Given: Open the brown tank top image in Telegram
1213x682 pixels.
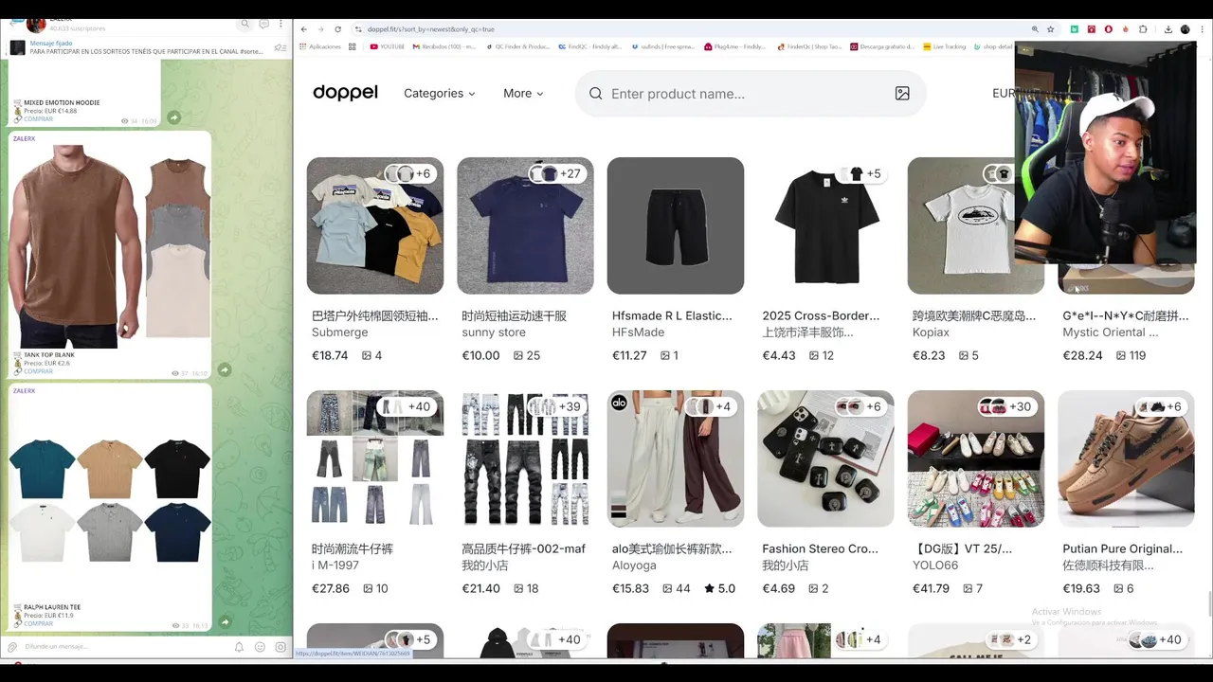Looking at the screenshot, I should click(110, 246).
